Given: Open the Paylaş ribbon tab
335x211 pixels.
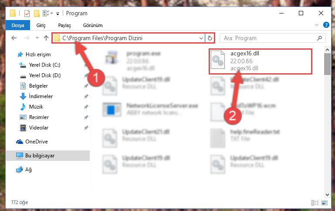Looking at the screenshot, I should [x=64, y=25].
